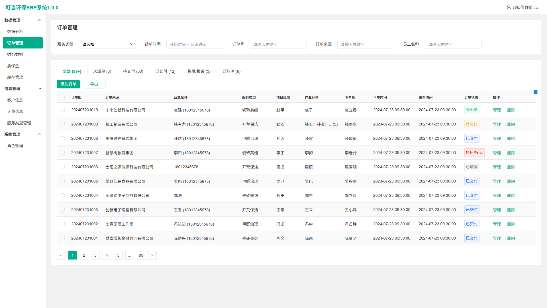The image size is (547, 308).
Task: Open the top-right list menu icon
Action: (x=536, y=7)
